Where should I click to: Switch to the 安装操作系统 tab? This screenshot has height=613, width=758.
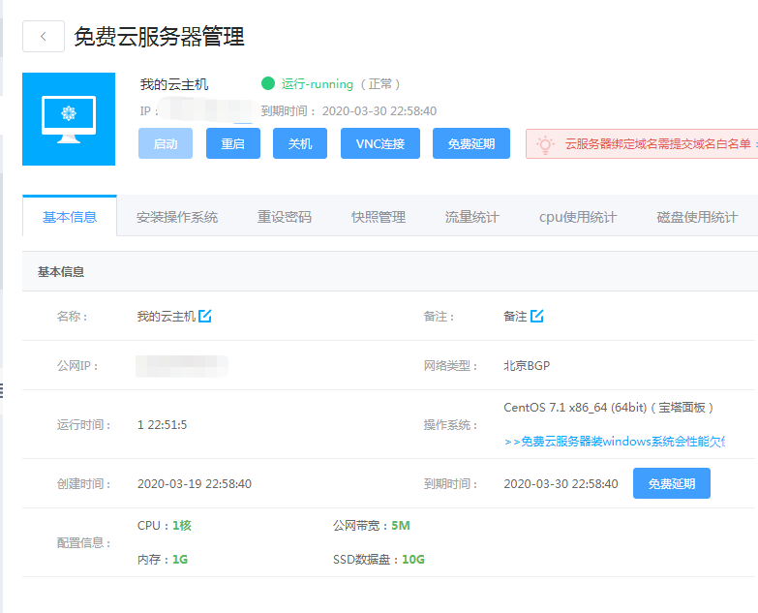[177, 217]
